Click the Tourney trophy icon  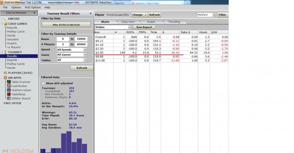(5, 52)
